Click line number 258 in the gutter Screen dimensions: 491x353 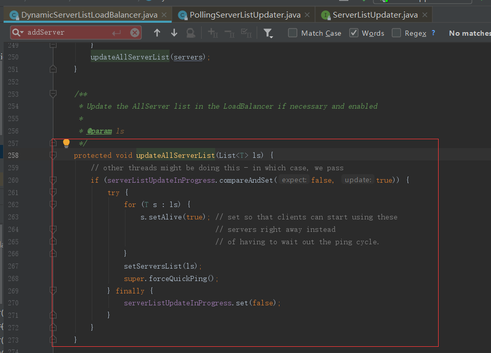13,155
